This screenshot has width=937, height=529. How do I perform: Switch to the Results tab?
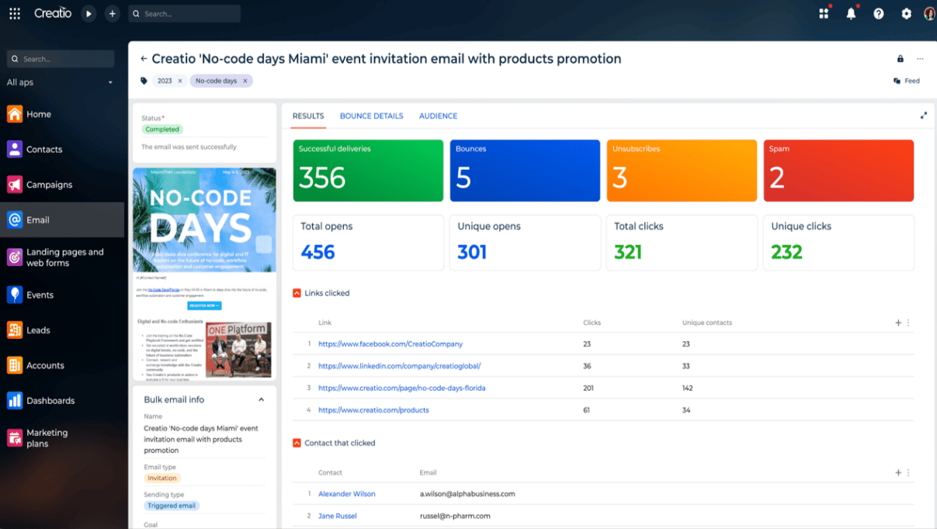pyautogui.click(x=308, y=116)
